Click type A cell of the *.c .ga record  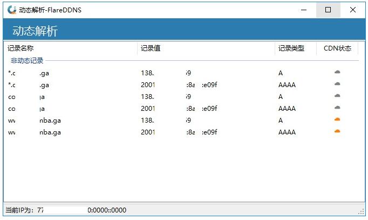tap(281, 73)
